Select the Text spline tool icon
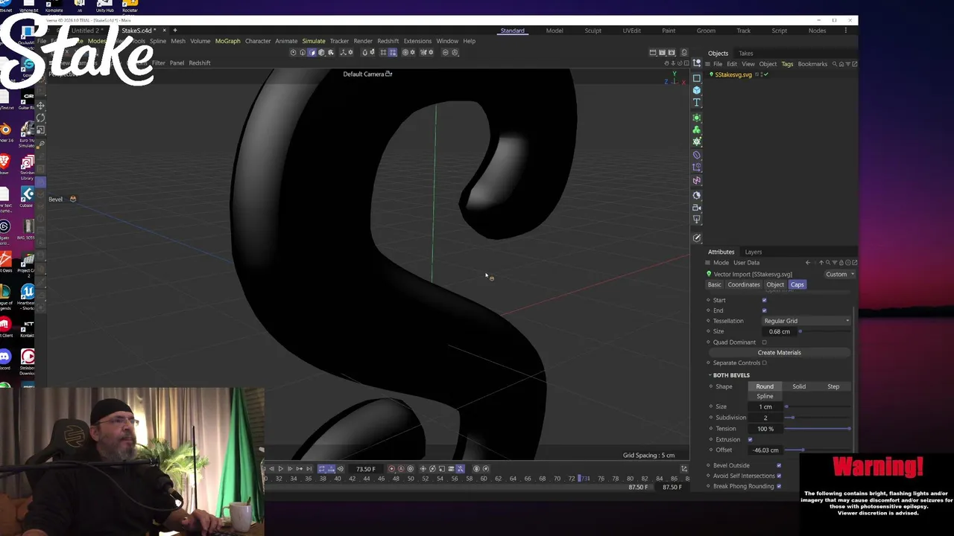 click(697, 102)
